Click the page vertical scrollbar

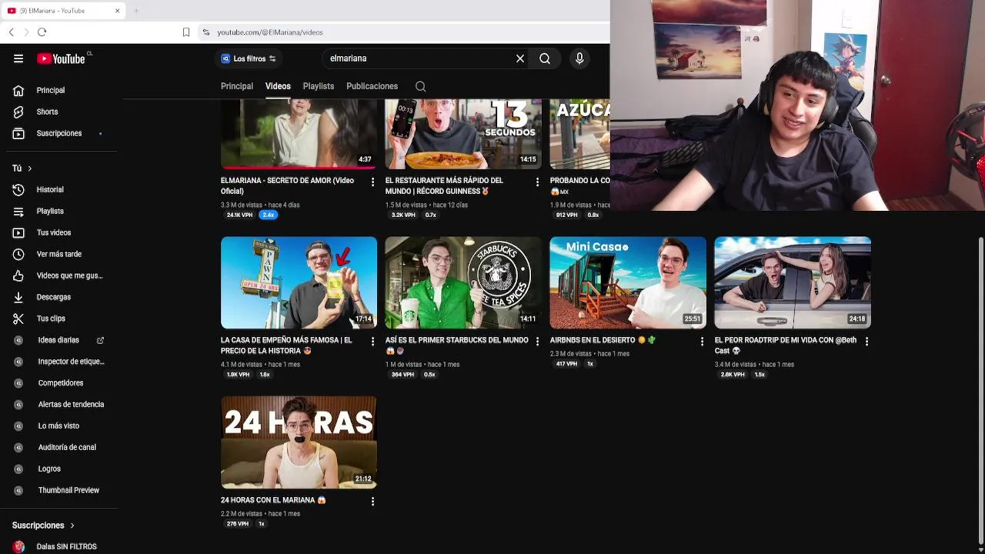[x=981, y=392]
